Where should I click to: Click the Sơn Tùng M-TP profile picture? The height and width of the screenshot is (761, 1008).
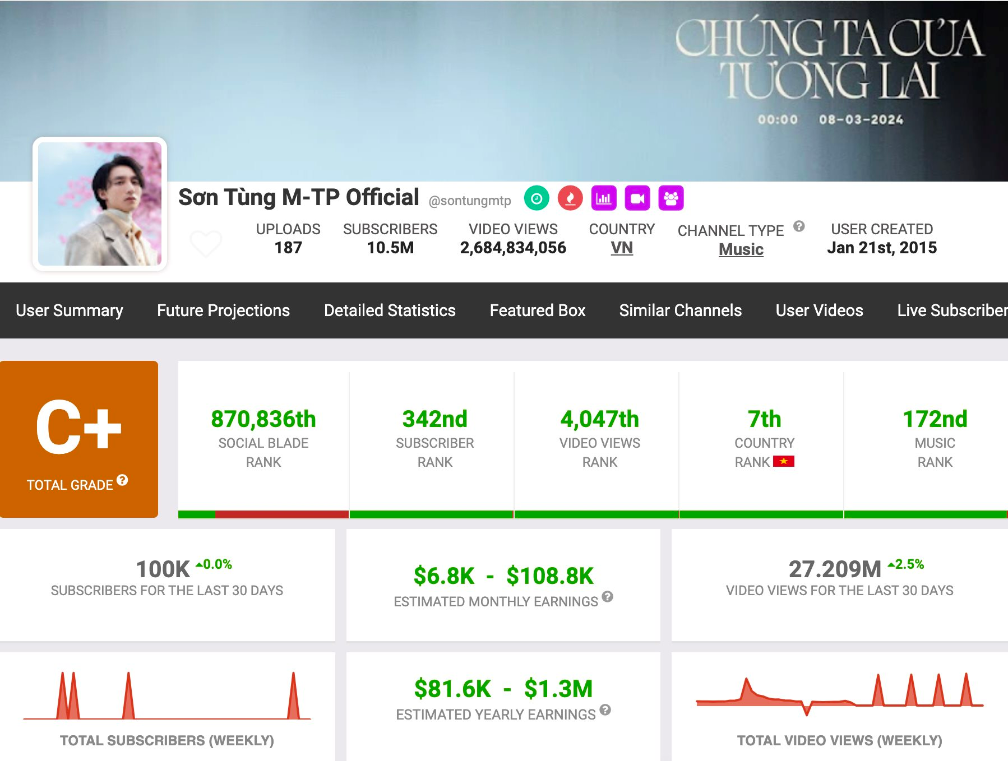pyautogui.click(x=100, y=204)
